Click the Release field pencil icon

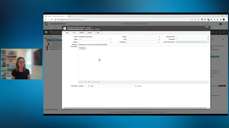click(111, 42)
